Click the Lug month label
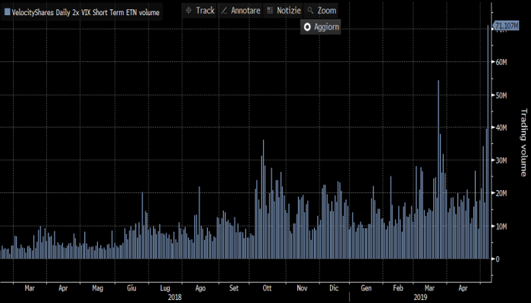 coord(165,288)
